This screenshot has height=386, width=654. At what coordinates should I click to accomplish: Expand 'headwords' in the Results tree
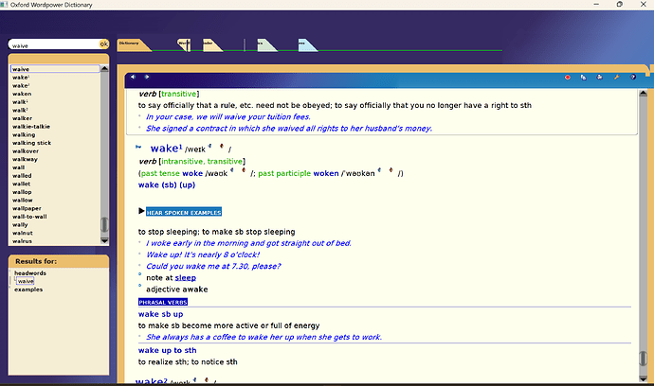coord(30,273)
